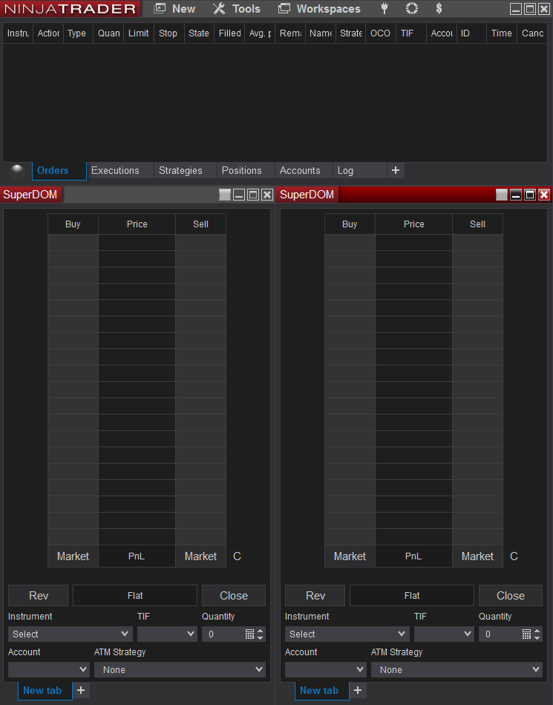The width and height of the screenshot is (553, 705).
Task: Add a new tab in Control Center
Action: pyautogui.click(x=396, y=170)
